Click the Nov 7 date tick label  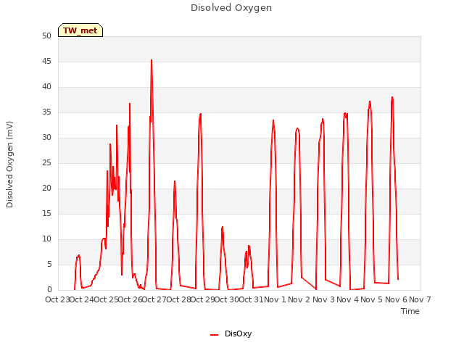420,299
